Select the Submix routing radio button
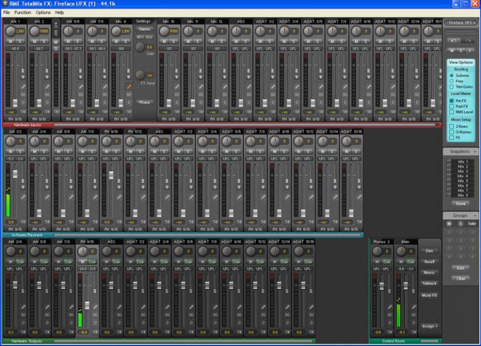The width and height of the screenshot is (481, 346). (452, 76)
